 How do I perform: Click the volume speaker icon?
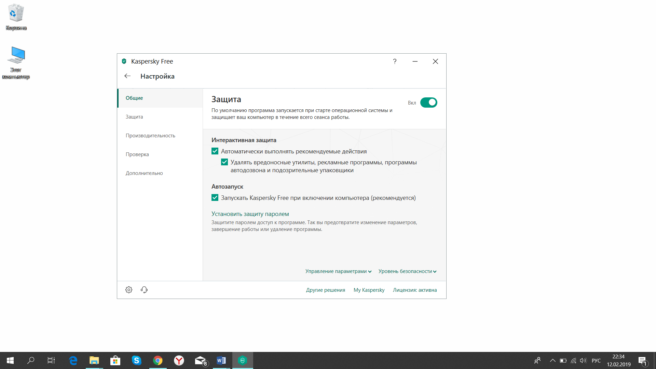[x=583, y=360]
